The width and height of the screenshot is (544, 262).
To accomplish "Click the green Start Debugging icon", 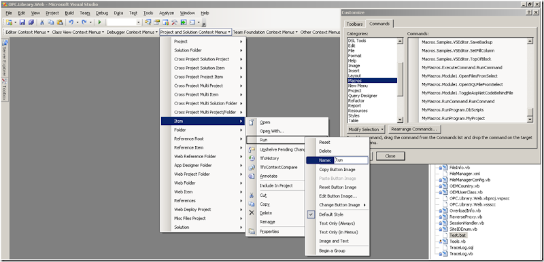I will (99, 22).
